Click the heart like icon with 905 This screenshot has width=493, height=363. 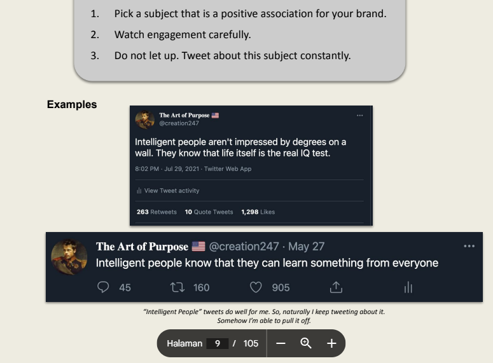click(x=256, y=287)
